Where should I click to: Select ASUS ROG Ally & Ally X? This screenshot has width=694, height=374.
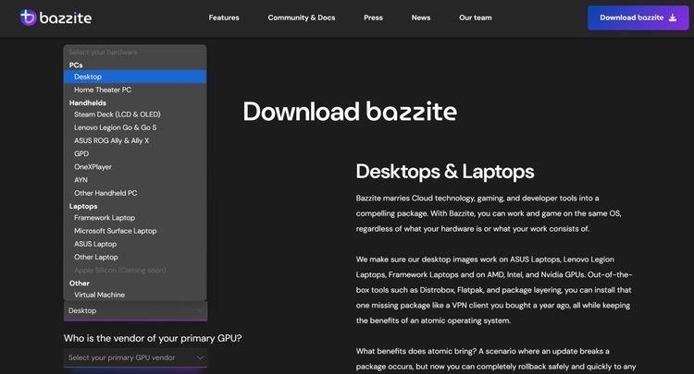(135, 140)
